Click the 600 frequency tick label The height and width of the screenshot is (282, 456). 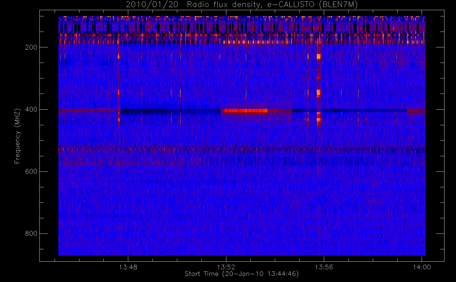pyautogui.click(x=31, y=171)
